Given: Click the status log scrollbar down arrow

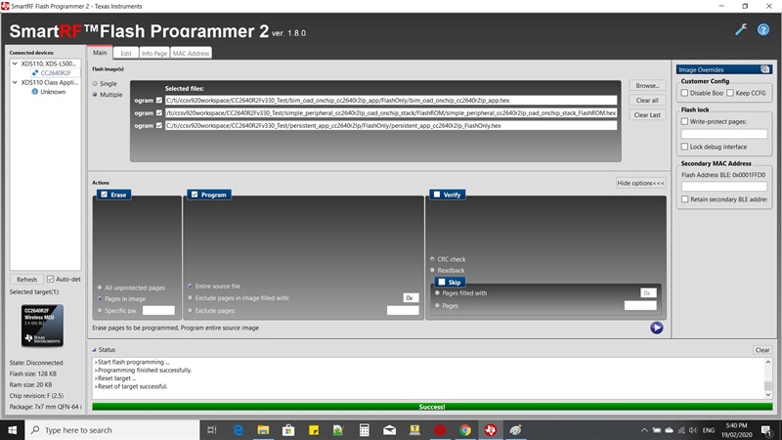Looking at the screenshot, I should point(768,395).
